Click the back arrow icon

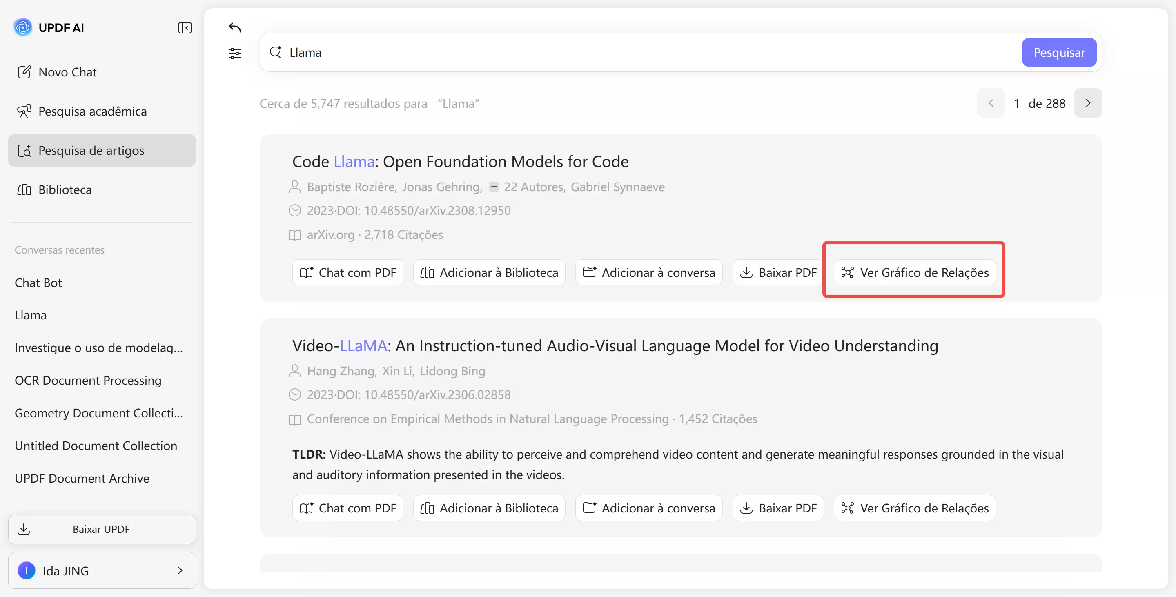[235, 28]
